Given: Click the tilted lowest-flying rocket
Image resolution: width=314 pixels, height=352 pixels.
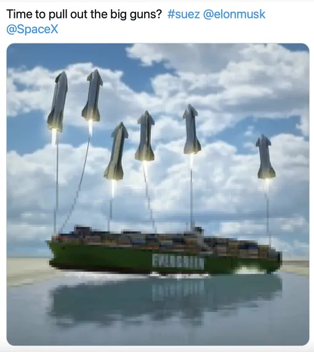Looking at the screenshot, I should [116, 151].
